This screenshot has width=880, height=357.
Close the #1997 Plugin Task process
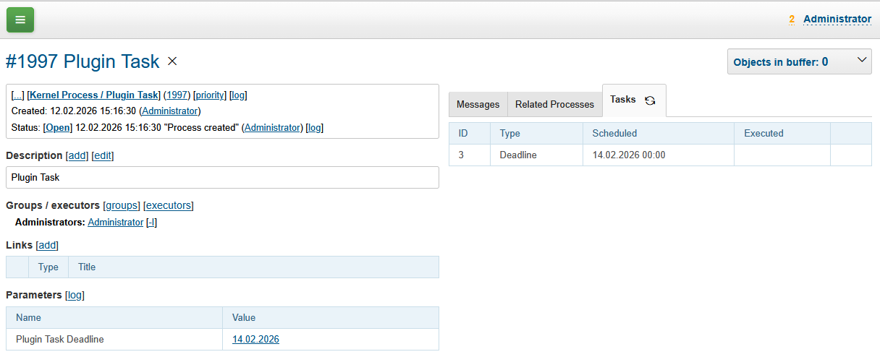click(x=172, y=61)
